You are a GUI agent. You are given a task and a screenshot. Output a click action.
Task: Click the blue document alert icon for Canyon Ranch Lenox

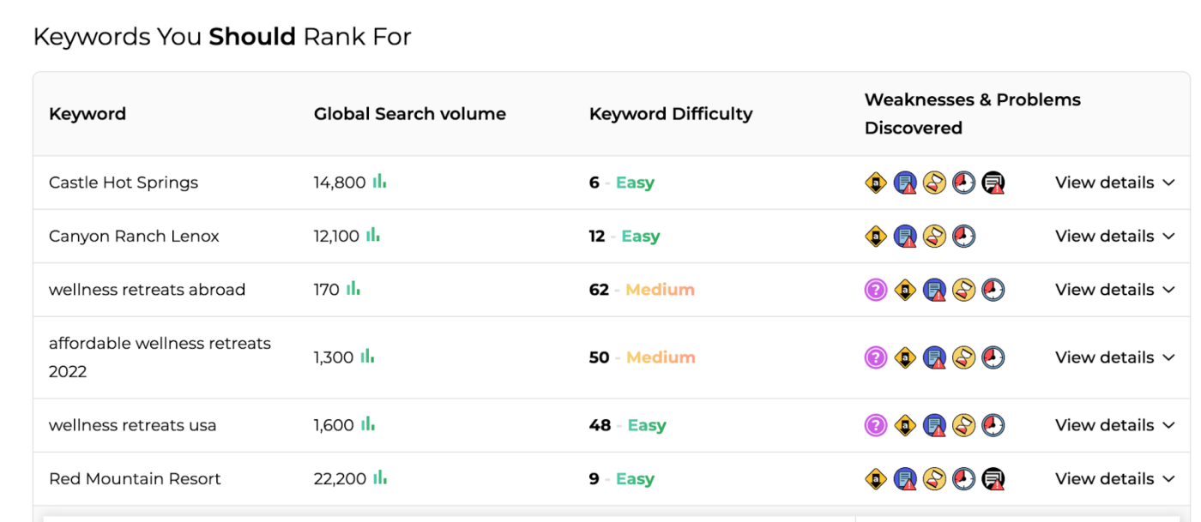coord(905,237)
